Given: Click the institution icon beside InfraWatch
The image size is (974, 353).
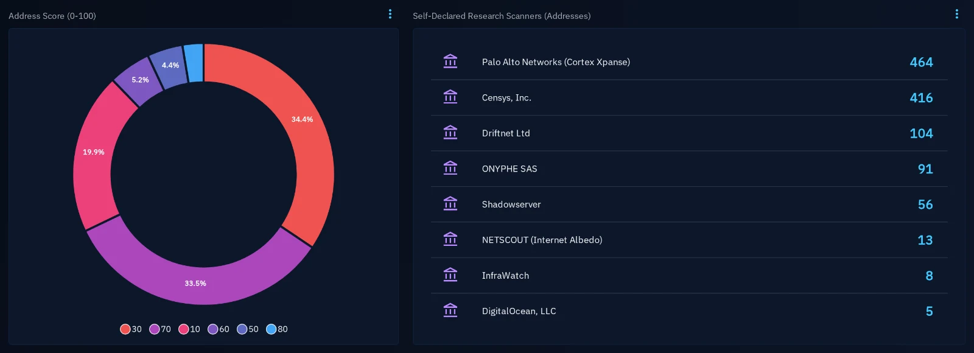Looking at the screenshot, I should (450, 275).
